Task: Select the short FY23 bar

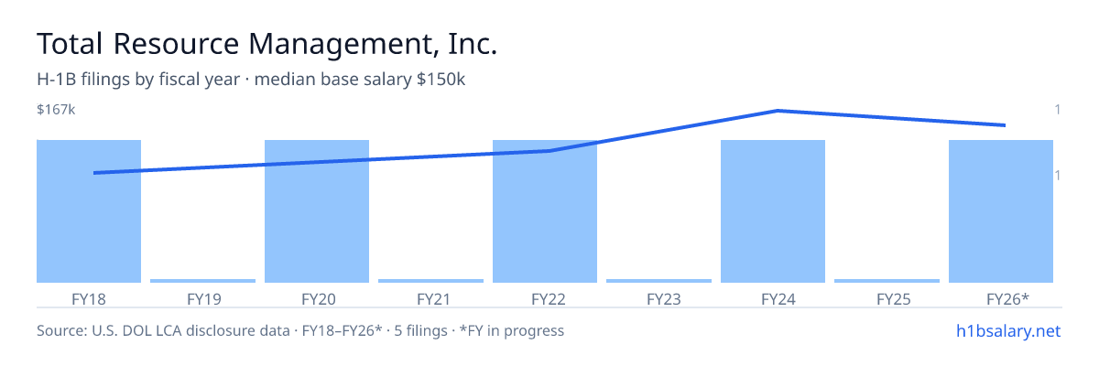Action: [658, 281]
